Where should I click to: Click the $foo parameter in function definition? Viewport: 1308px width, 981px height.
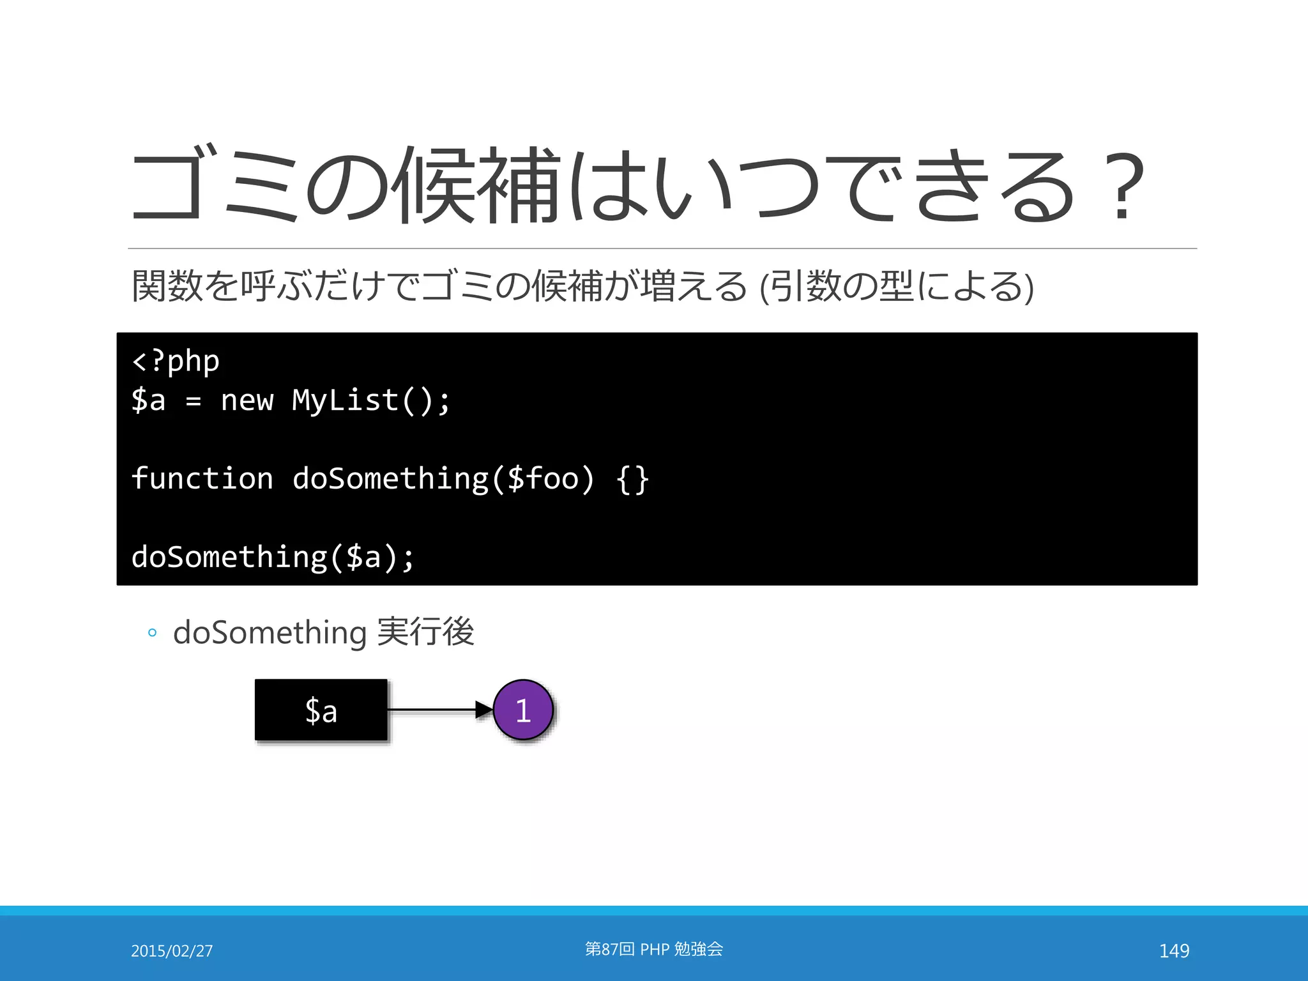(x=543, y=479)
